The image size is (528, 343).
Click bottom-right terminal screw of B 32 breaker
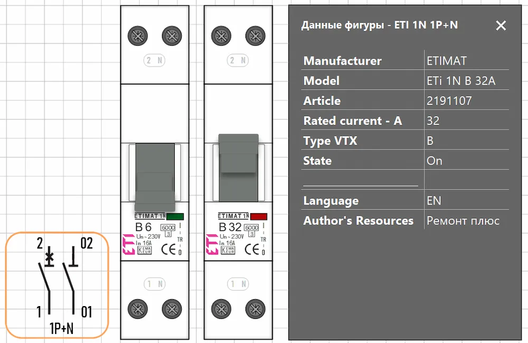point(255,309)
